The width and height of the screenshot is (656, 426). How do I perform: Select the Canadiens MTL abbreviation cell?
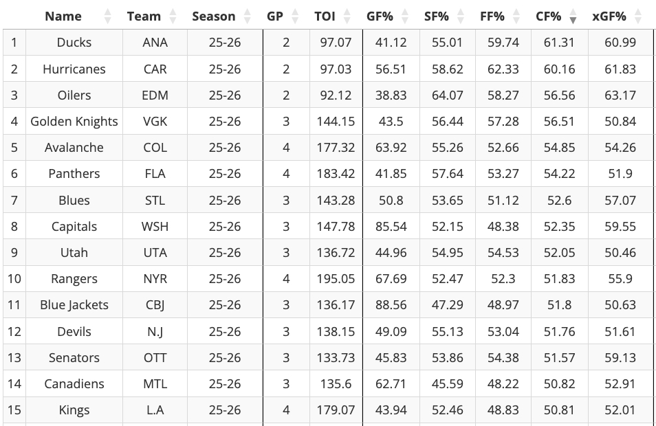[x=155, y=384]
